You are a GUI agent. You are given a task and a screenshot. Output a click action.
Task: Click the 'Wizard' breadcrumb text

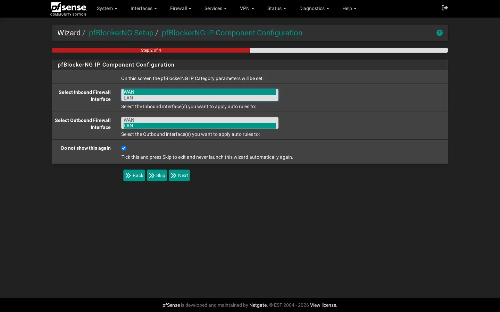pos(69,33)
